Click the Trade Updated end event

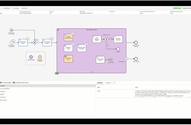point(136,59)
